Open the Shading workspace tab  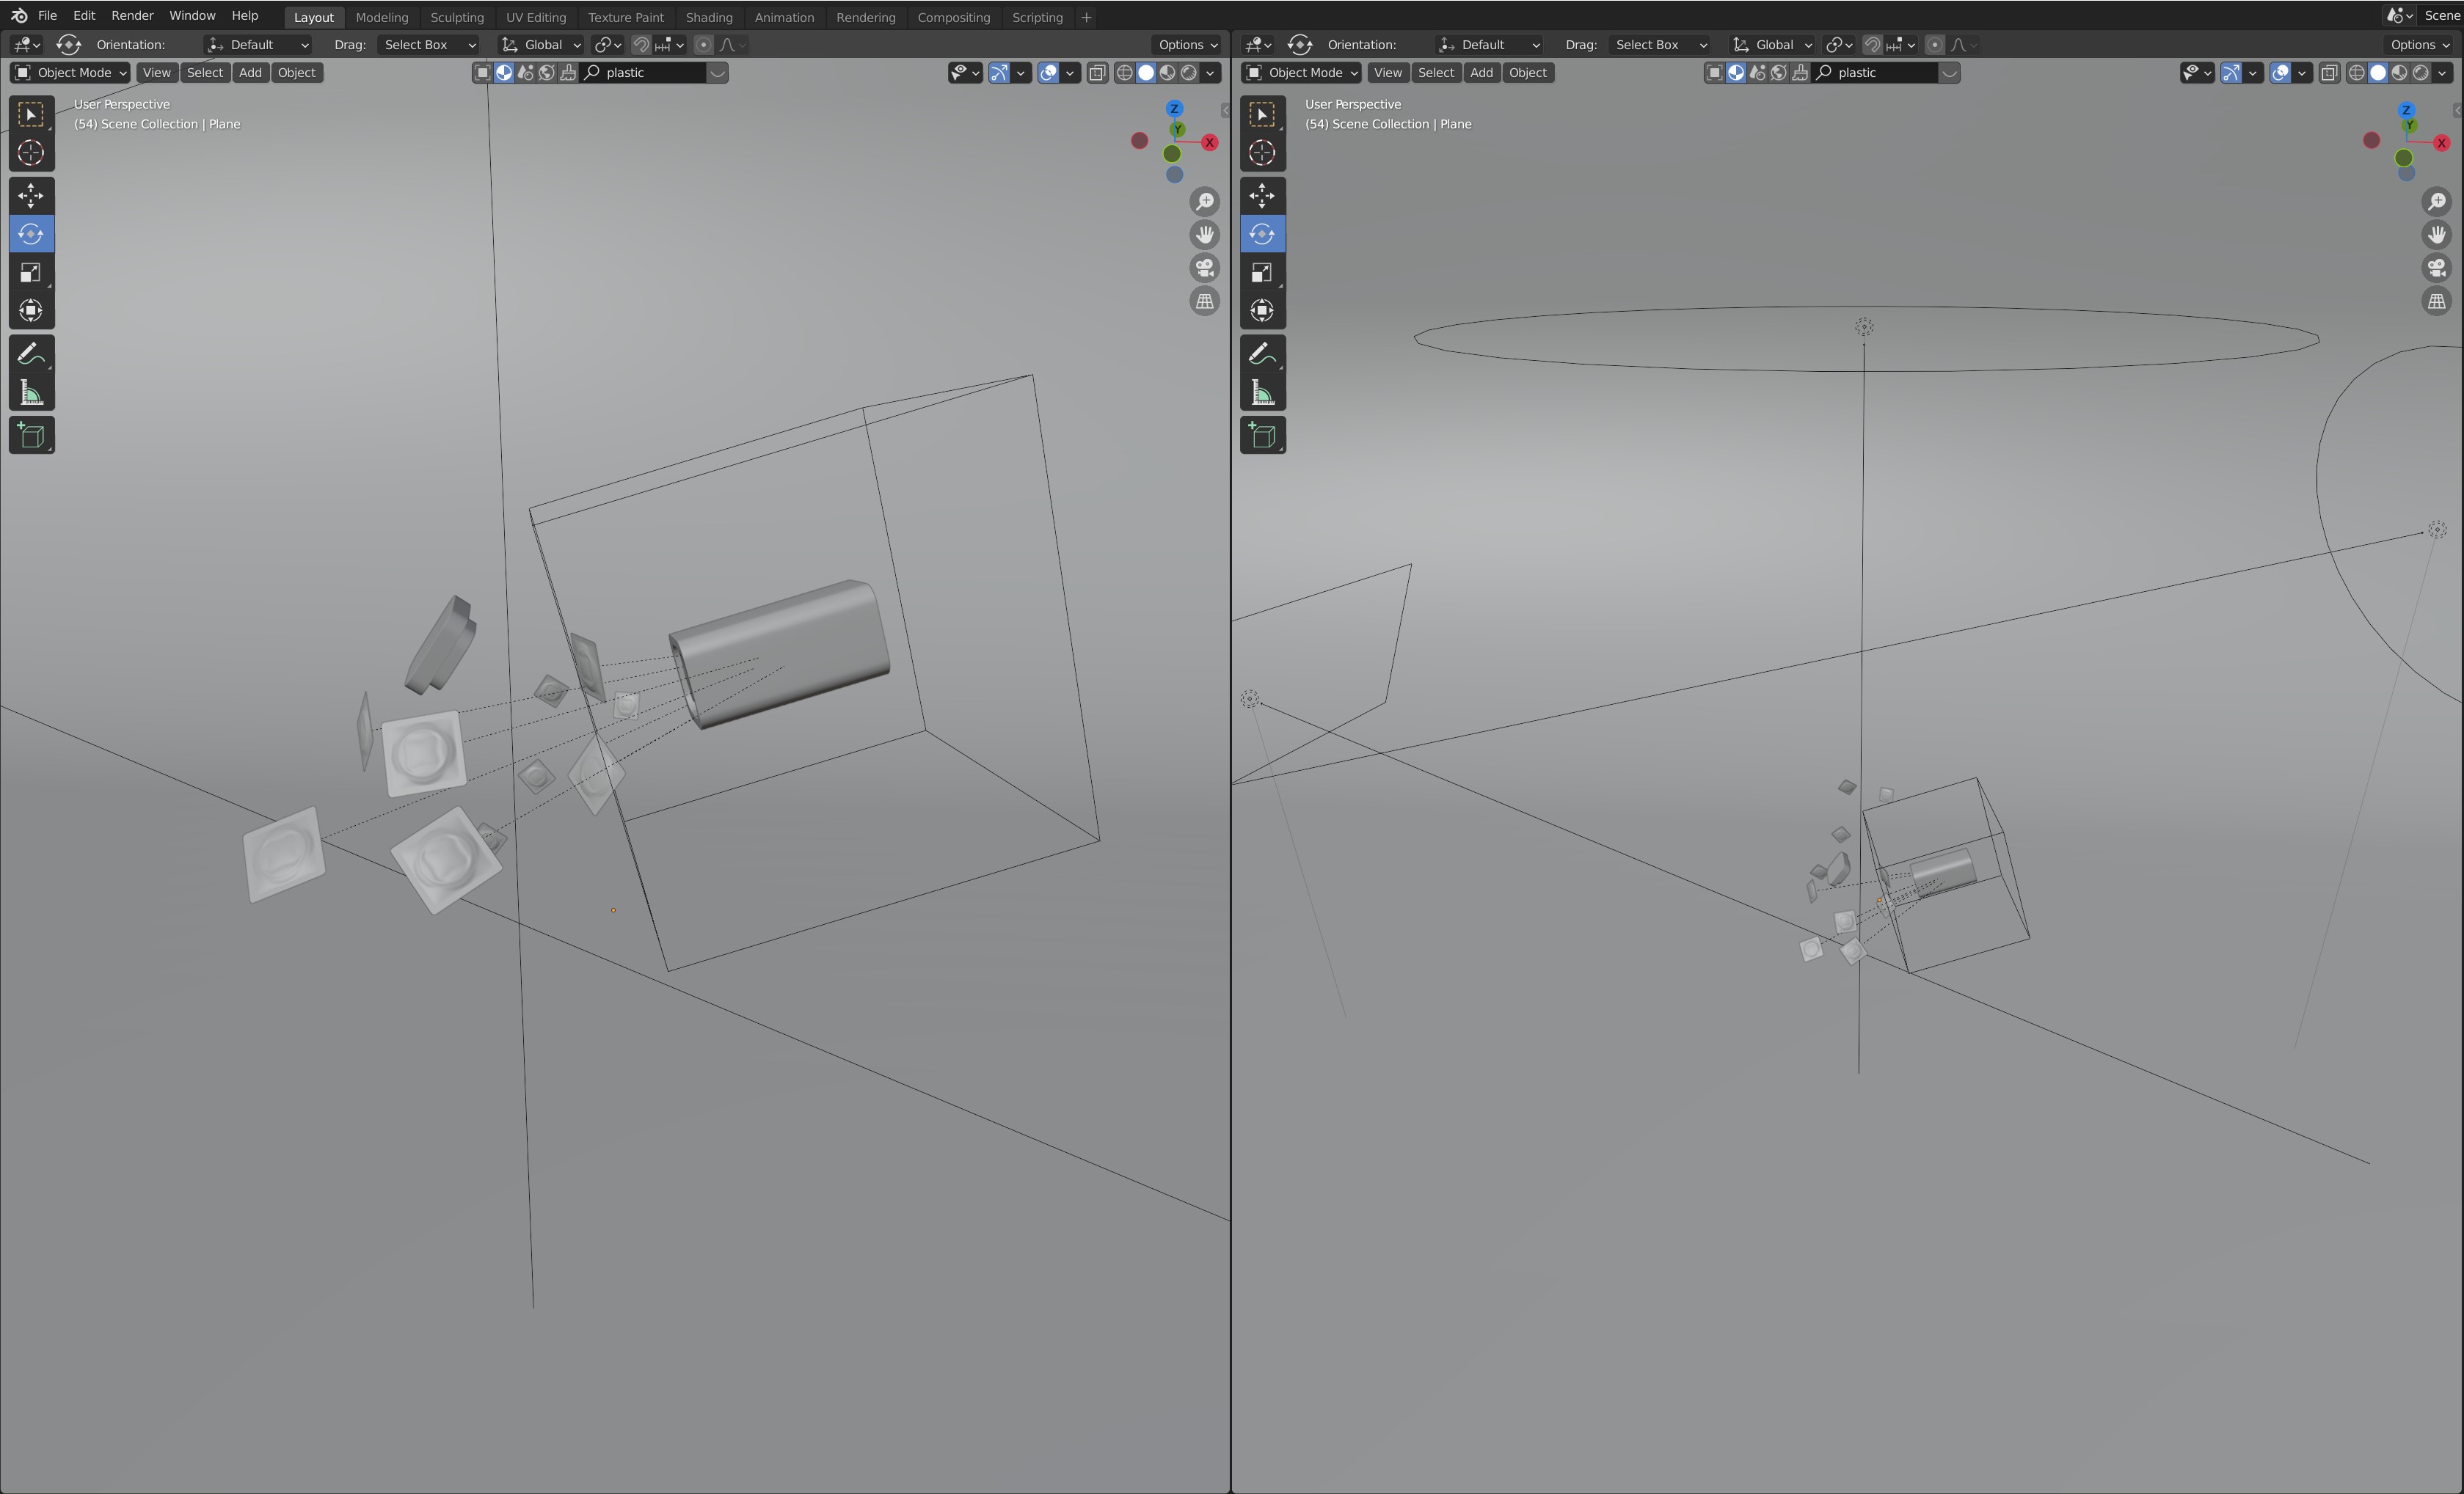coord(708,17)
